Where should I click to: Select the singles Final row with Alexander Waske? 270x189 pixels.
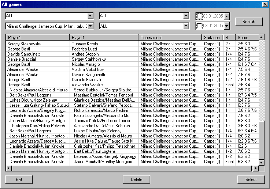132,85
